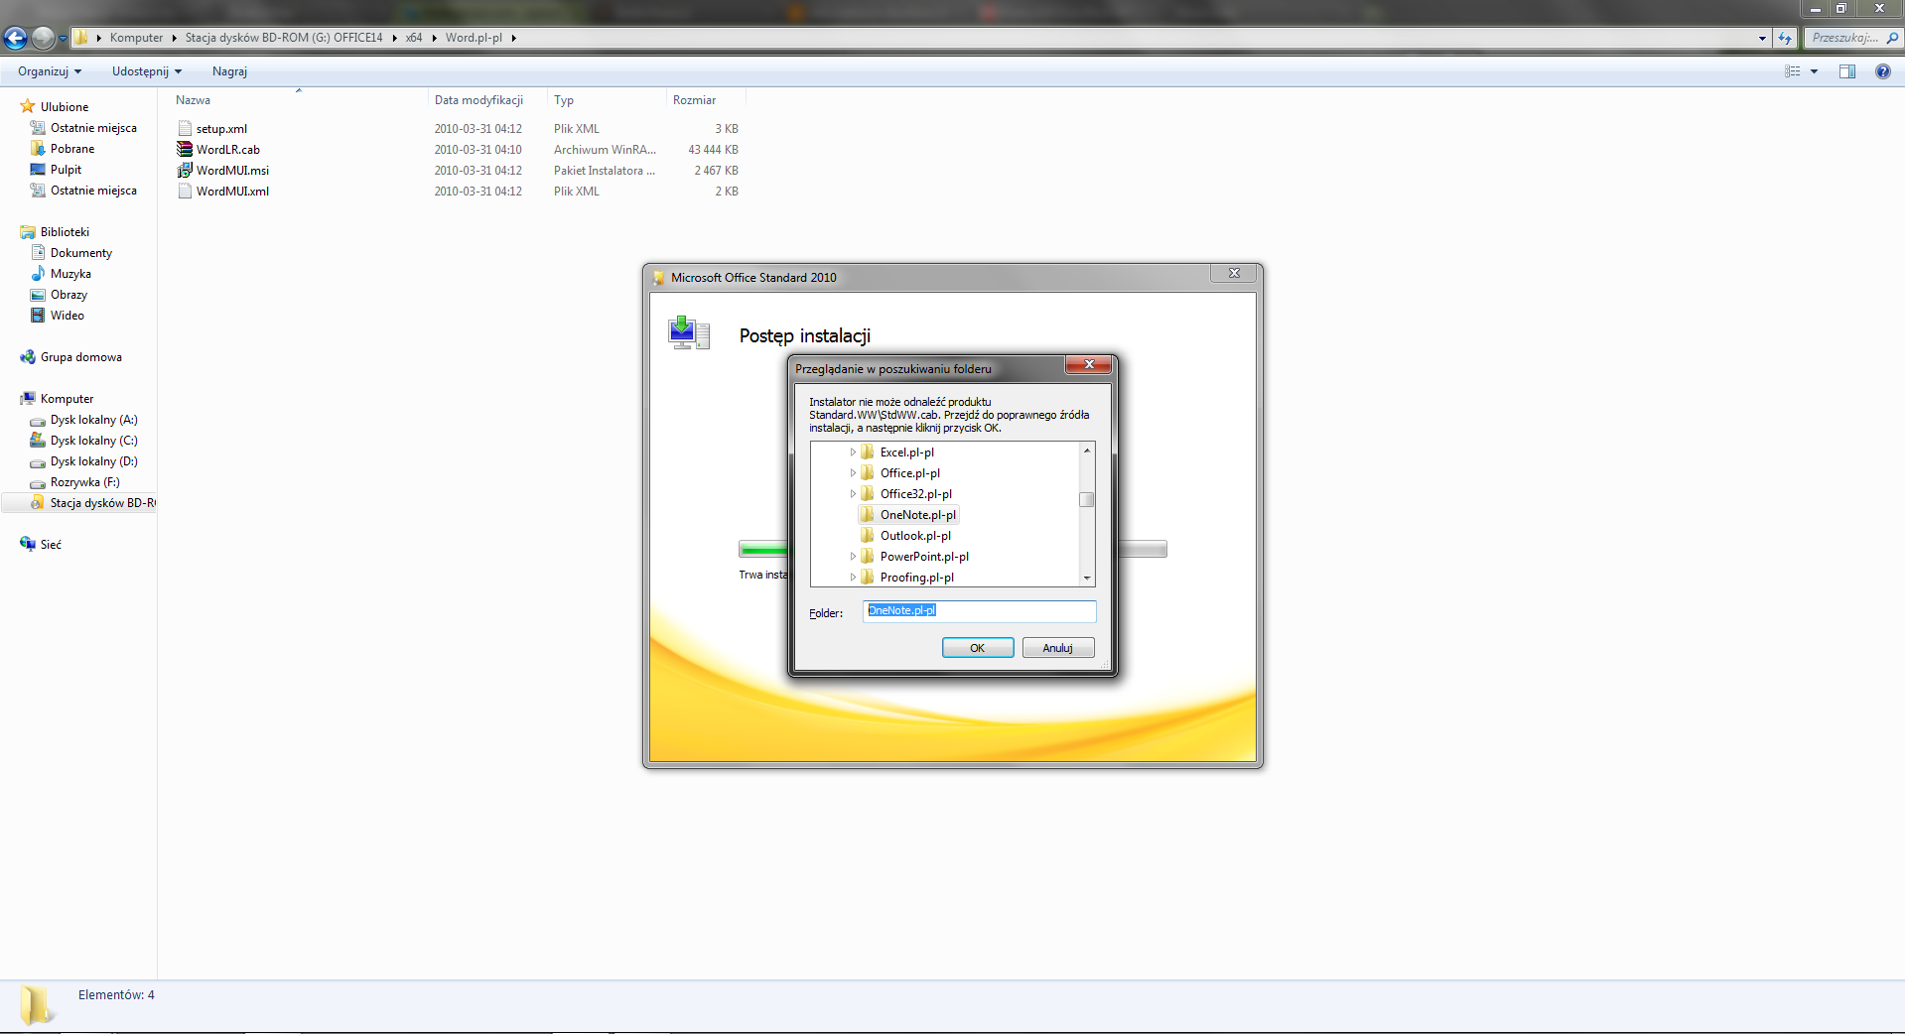Expand the Office.pl-pl folder in dialog tree
Viewport: 1905px width, 1034px height.
pos(853,473)
